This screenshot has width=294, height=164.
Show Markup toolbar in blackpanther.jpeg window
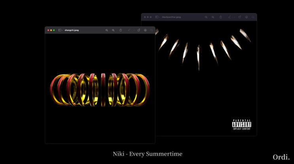[247, 17]
